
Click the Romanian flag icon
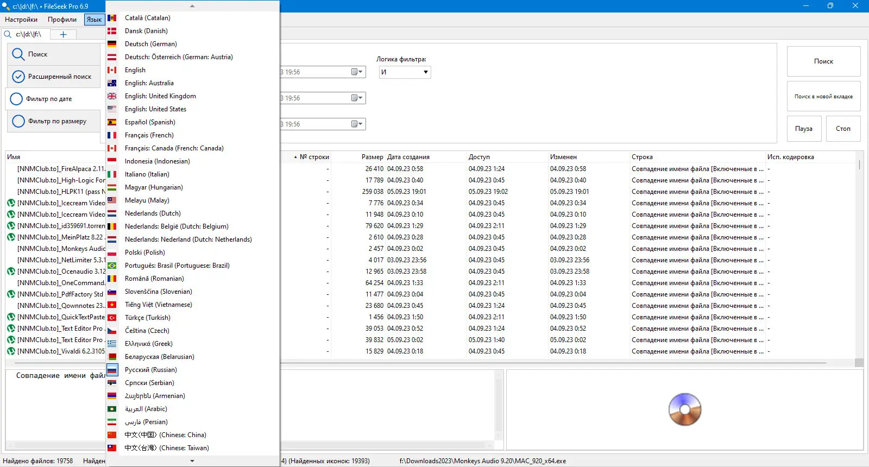click(x=112, y=279)
